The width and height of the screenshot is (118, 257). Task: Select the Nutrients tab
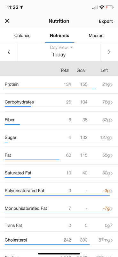pos(59,36)
